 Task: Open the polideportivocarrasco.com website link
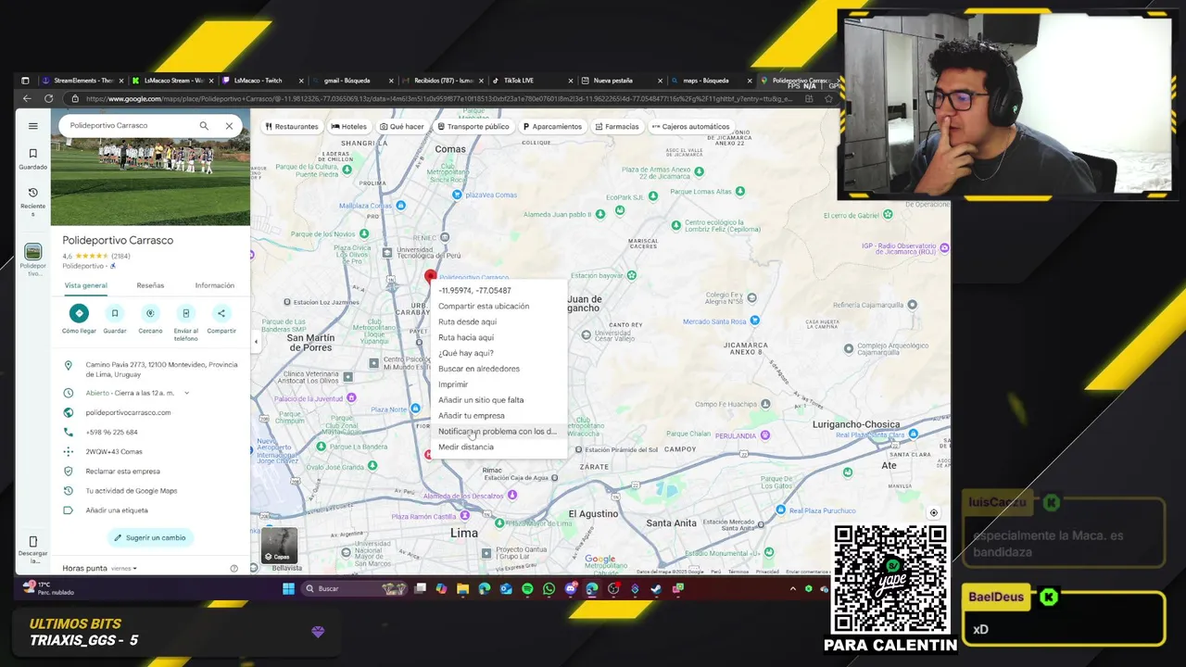(128, 412)
